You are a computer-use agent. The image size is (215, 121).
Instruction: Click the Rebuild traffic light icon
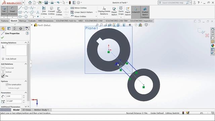point(70,3)
